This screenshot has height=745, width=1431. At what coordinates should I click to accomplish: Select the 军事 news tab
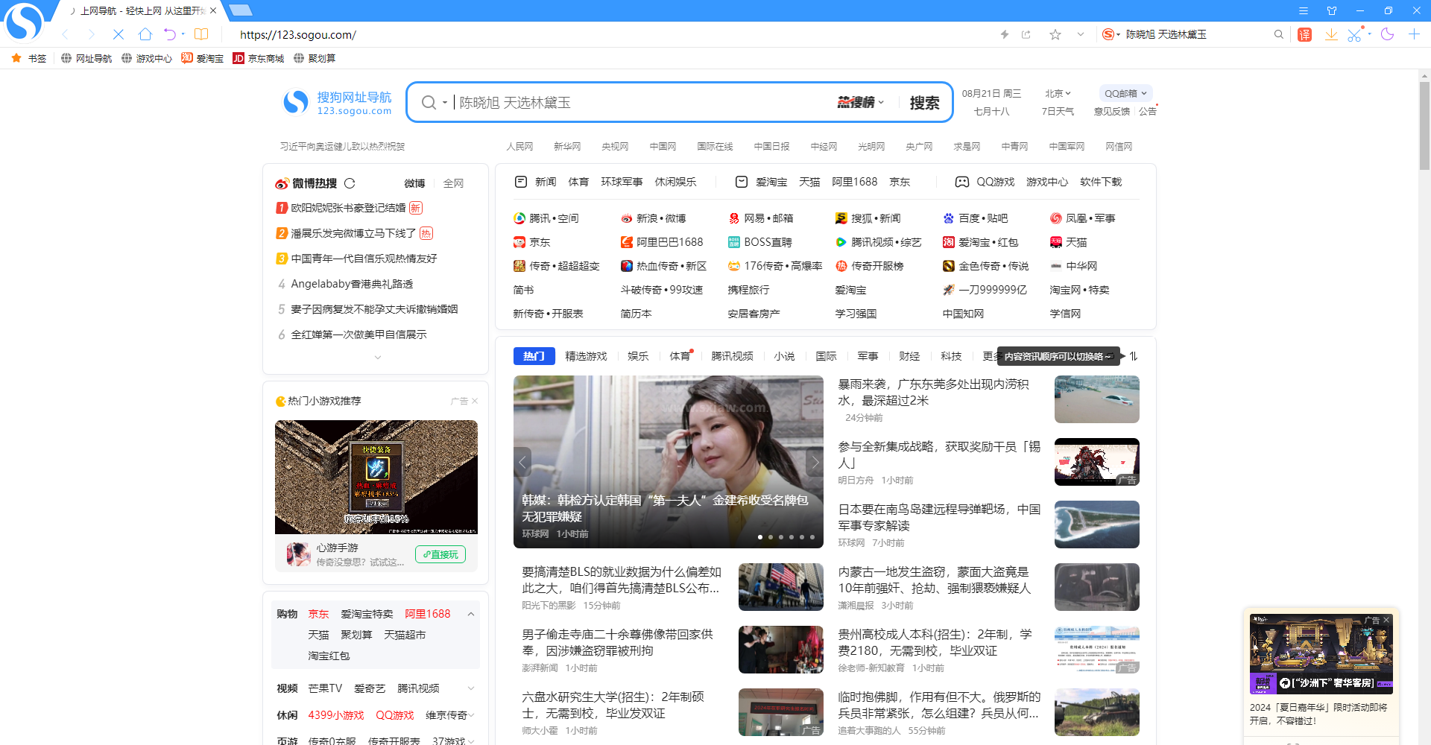coord(868,356)
